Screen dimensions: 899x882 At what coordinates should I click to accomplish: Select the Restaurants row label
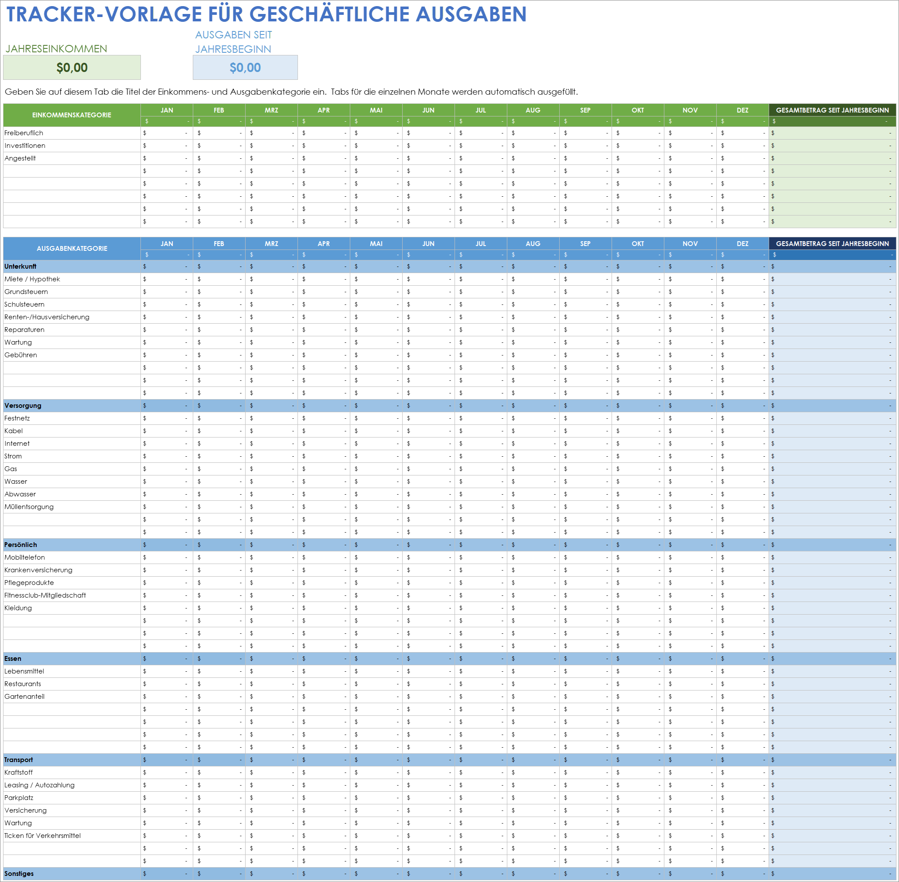pos(72,684)
